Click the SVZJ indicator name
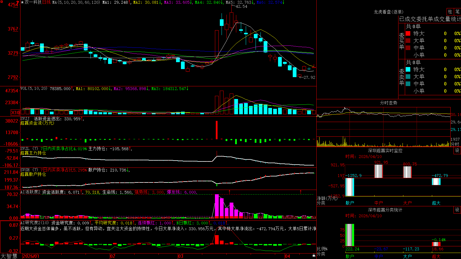This screenshot has width=461, height=259. click(25, 119)
